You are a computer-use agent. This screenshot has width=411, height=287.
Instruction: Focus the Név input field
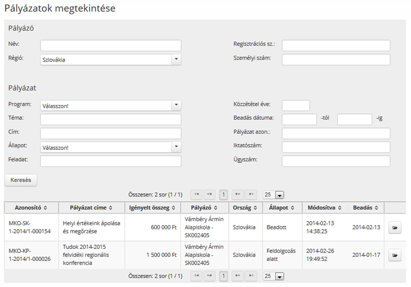(x=110, y=45)
